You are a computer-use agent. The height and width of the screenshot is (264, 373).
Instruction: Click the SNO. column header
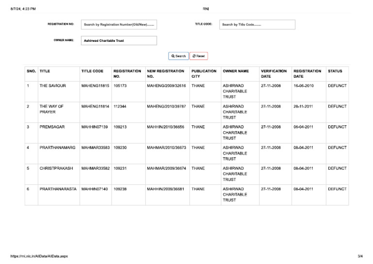tap(31, 71)
